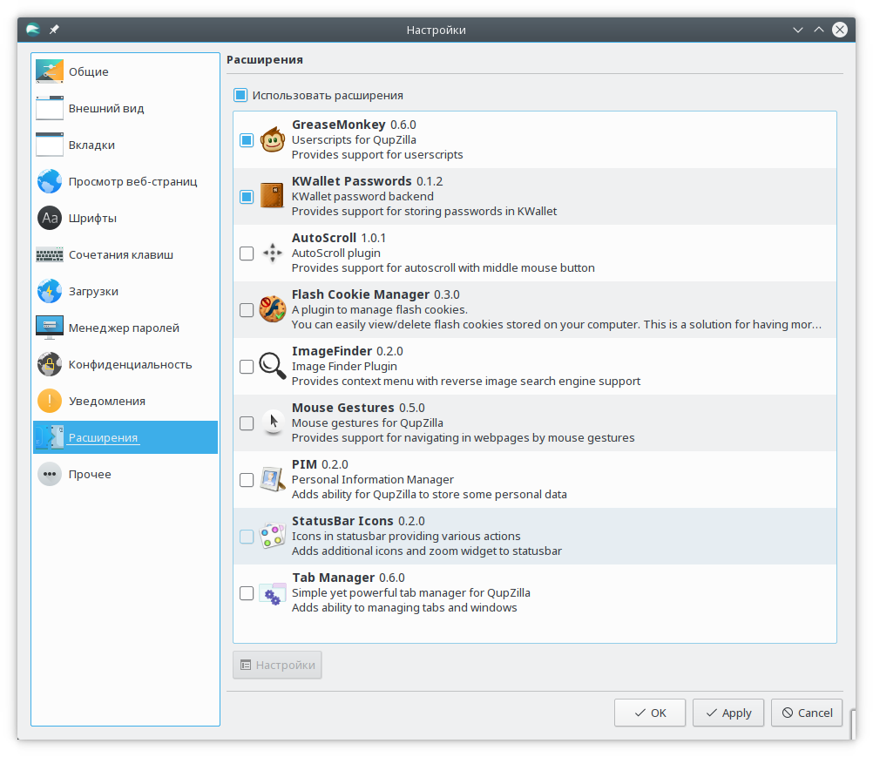Screen dimensions: 873x757
Task: Go to the Вкладки section
Action: coord(125,145)
